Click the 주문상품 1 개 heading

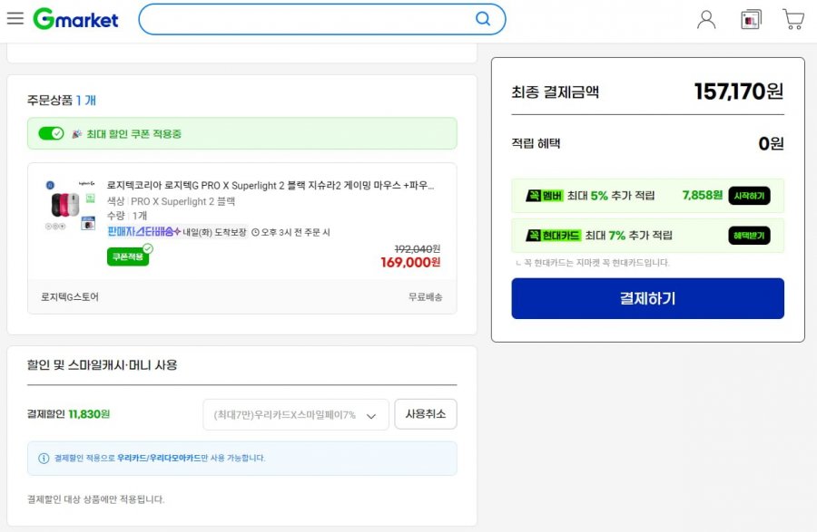(x=62, y=100)
